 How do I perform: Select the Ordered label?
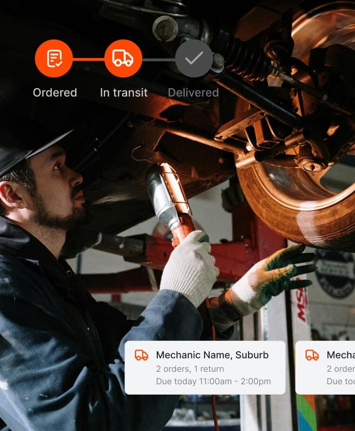[x=55, y=92]
